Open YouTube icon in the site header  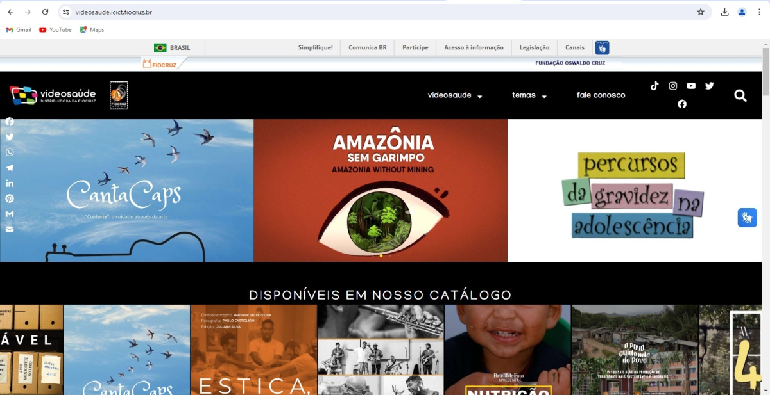pos(691,86)
